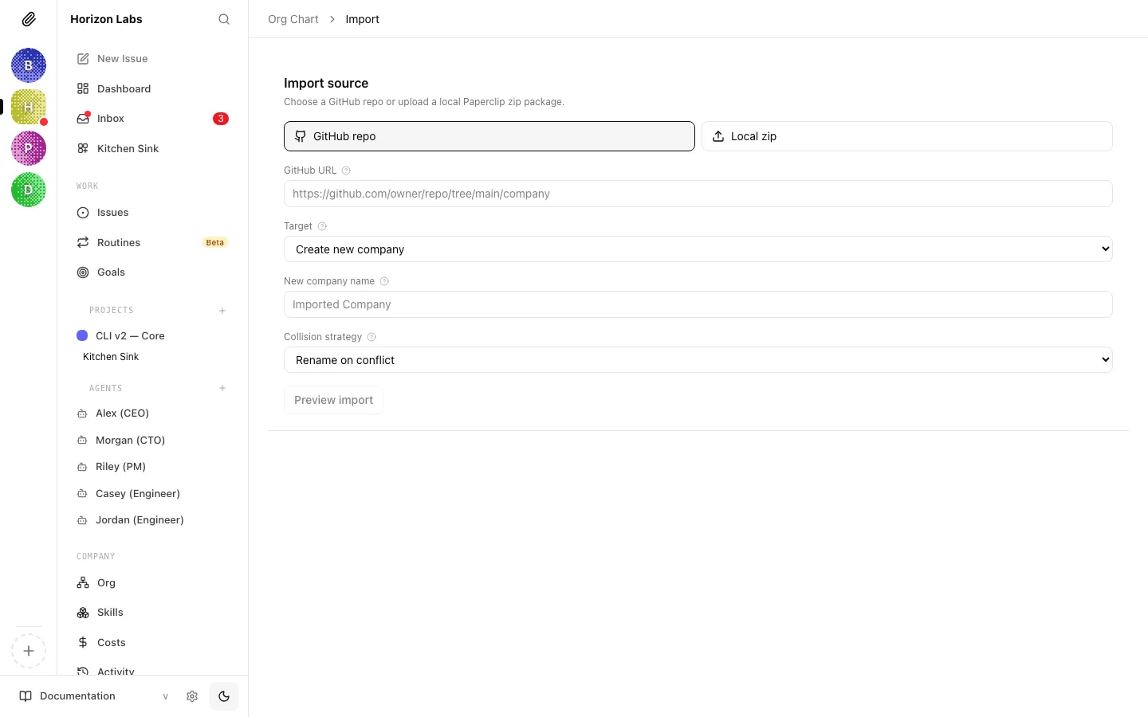Open Goals

[x=152, y=272]
